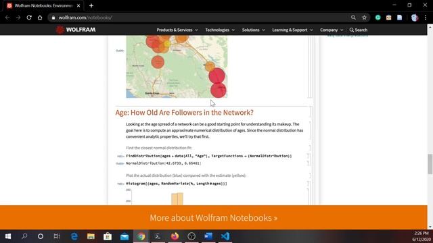Expand the Company dropdown
The height and width of the screenshot is (243, 433).
[x=332, y=30]
